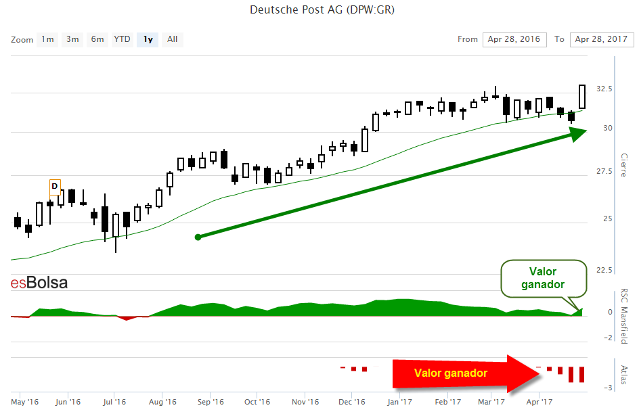Select the 1m zoom range
Viewport: 639px width, 414px height.
pos(47,39)
